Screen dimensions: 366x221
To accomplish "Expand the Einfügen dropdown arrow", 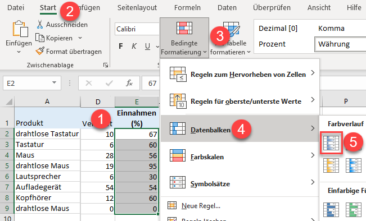I will (19, 52).
